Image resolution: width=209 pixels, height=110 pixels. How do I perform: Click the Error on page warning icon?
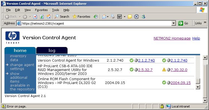[x=4, y=106]
